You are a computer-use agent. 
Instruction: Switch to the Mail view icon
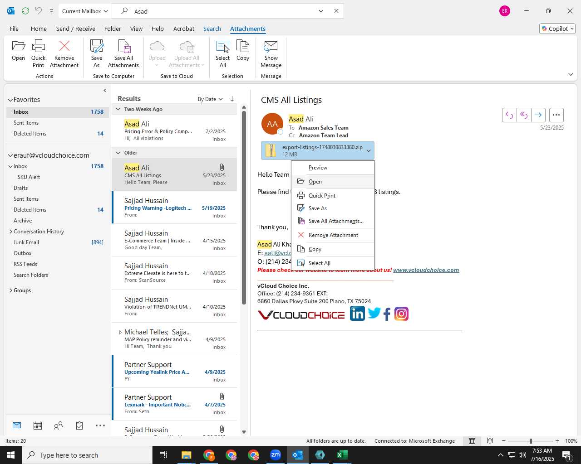pos(17,425)
